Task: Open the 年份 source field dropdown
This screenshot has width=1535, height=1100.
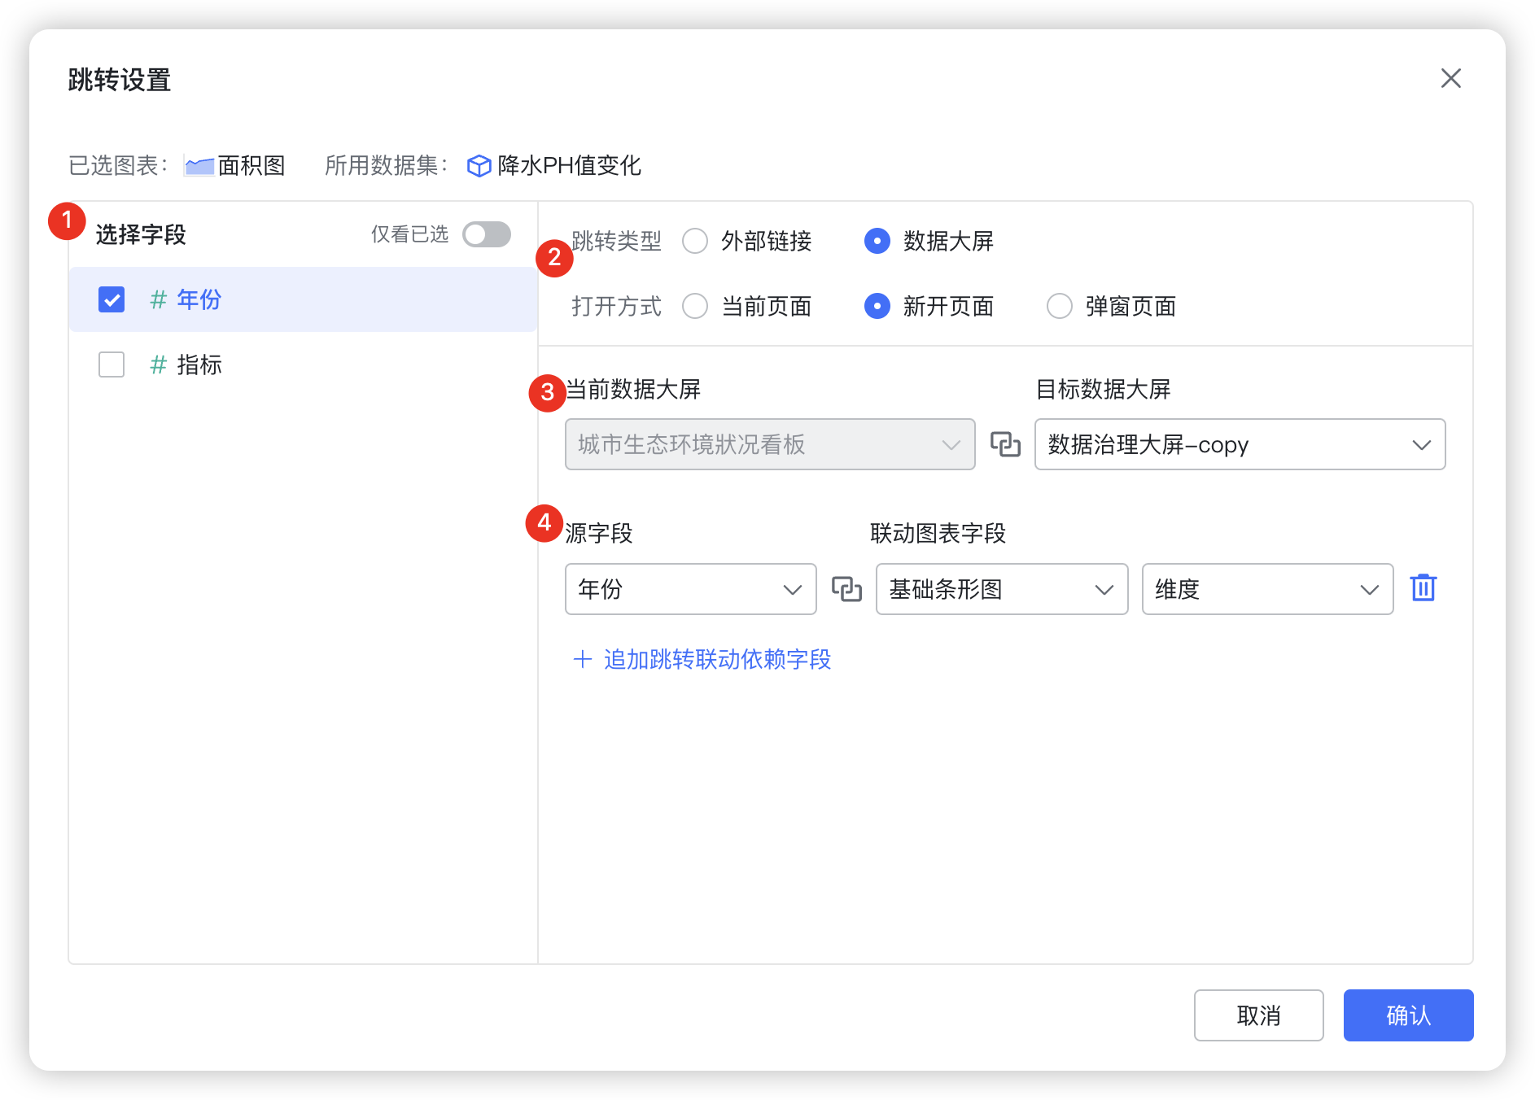Action: click(690, 589)
